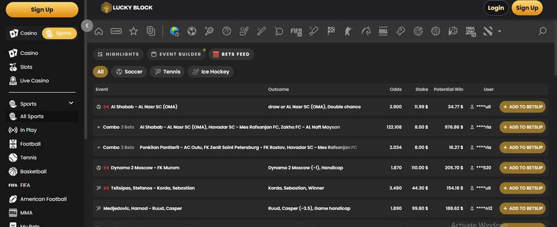557x227 pixels.
Task: Open the bet slips document icon
Action: (150, 32)
